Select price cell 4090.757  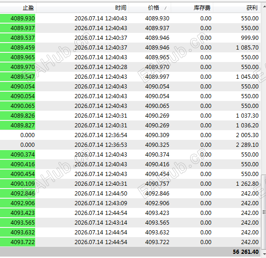tap(157, 184)
